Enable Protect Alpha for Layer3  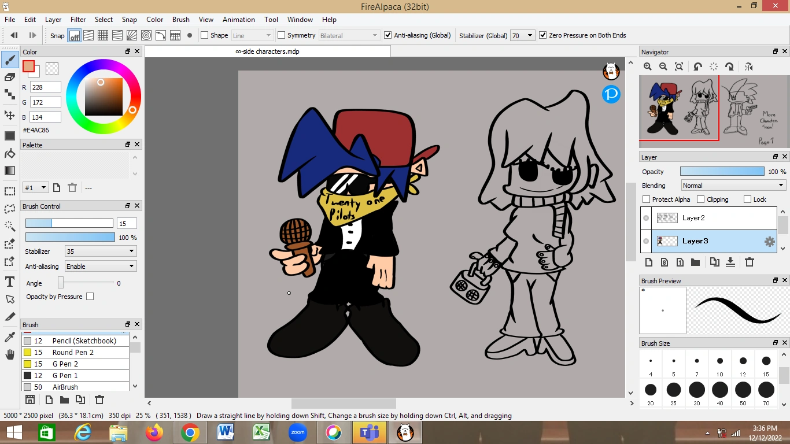tap(645, 199)
